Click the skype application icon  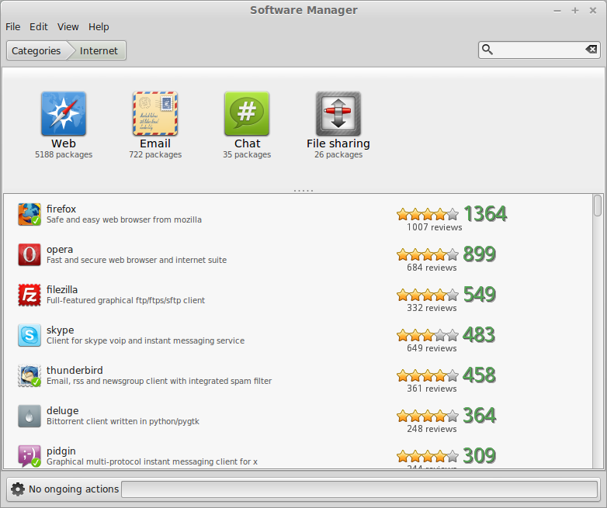(x=29, y=335)
